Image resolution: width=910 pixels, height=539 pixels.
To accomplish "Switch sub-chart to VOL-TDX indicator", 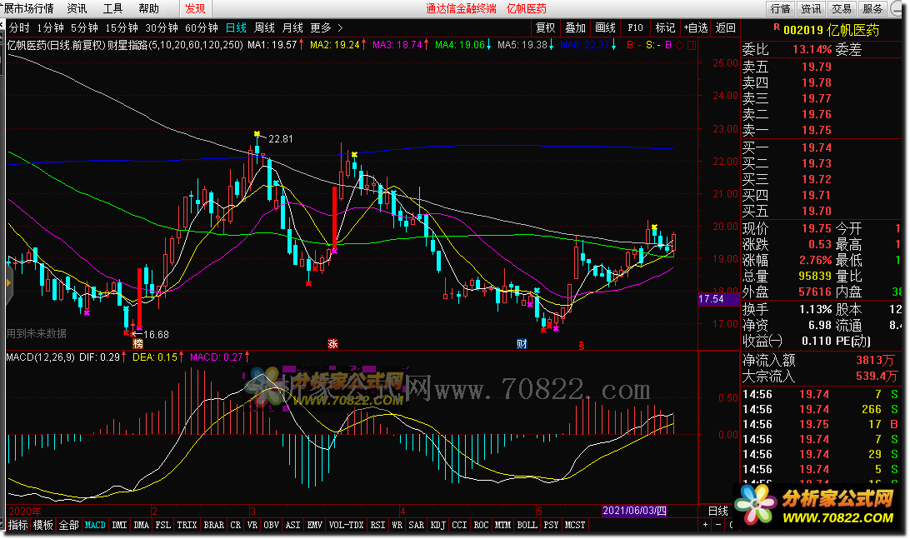I will [x=346, y=525].
